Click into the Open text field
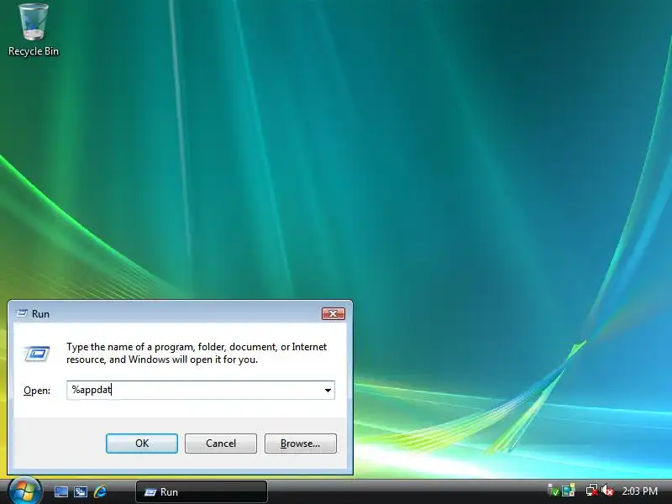The width and height of the screenshot is (672, 504). (196, 390)
